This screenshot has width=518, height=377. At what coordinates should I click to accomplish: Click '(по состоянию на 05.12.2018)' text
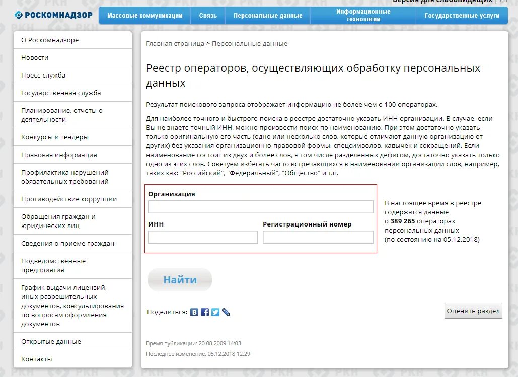coord(432,239)
